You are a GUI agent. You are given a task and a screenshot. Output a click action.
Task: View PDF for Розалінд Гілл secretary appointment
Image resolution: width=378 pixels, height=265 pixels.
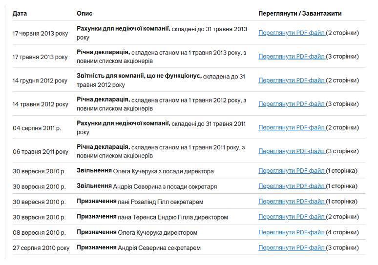[291, 202]
